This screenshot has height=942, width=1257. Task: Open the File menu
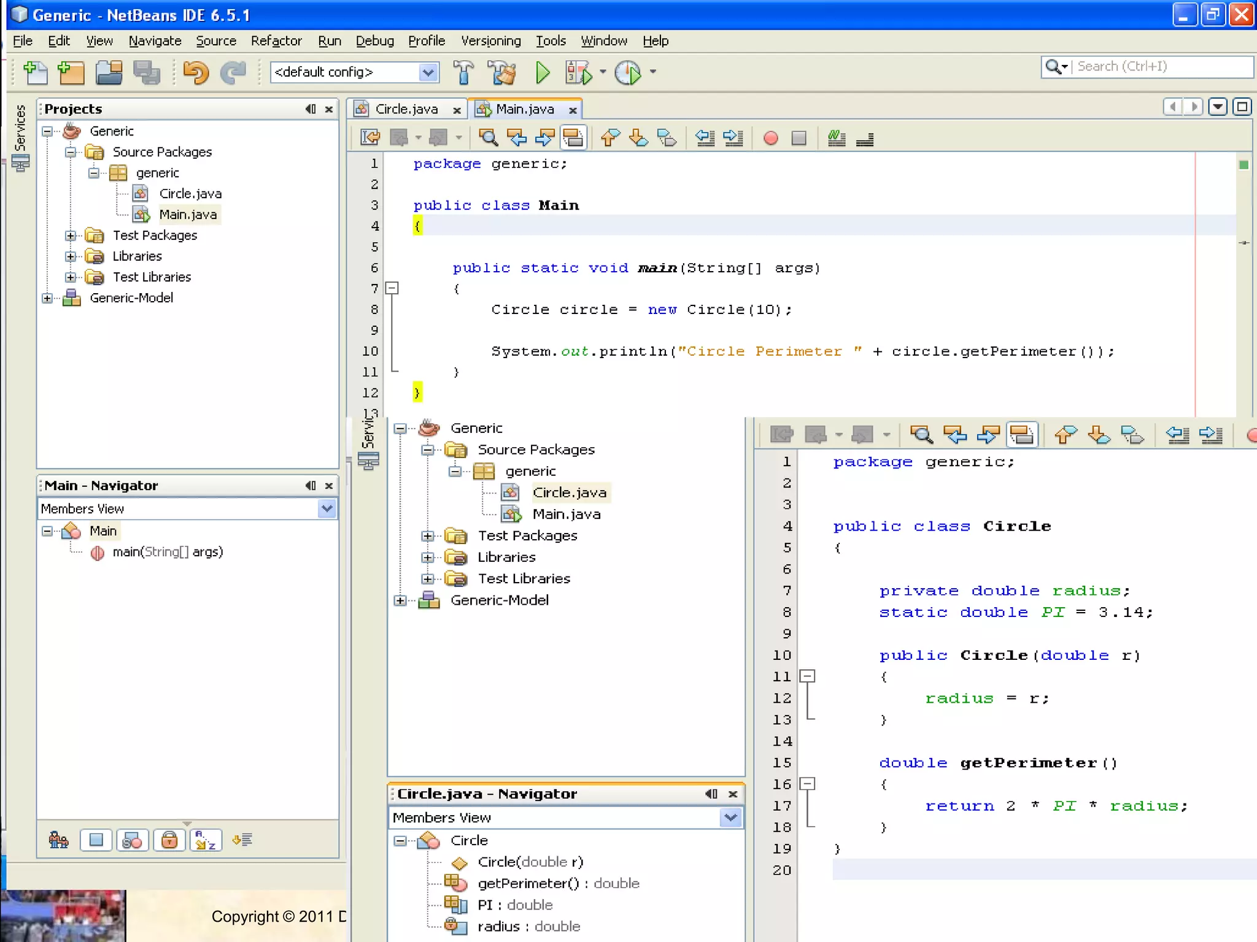click(23, 41)
